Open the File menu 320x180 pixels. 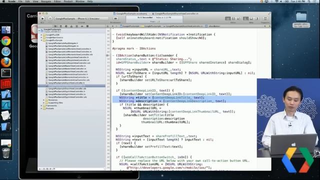point(20,1)
